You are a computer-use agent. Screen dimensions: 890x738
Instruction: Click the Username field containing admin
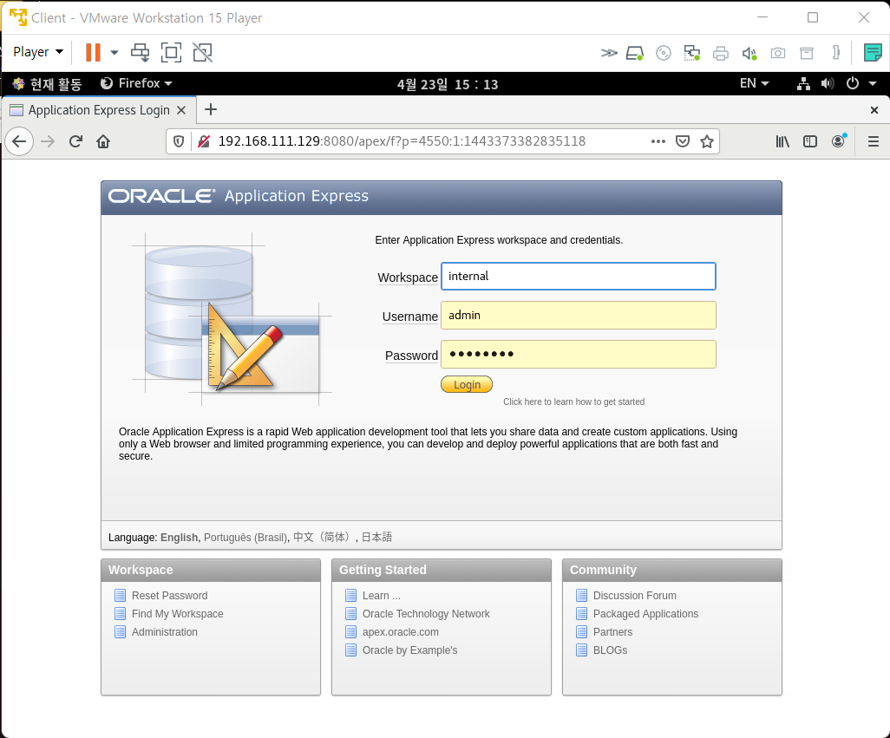pyautogui.click(x=579, y=316)
